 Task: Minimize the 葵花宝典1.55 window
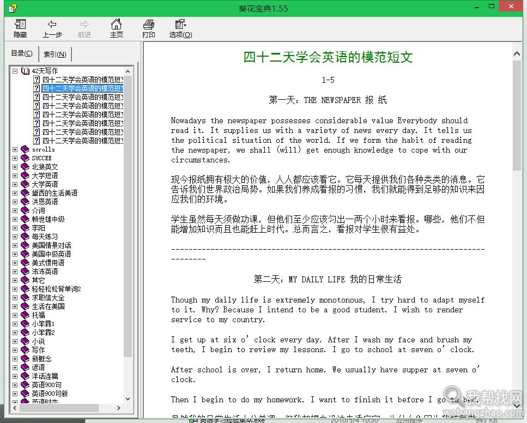pyautogui.click(x=477, y=7)
